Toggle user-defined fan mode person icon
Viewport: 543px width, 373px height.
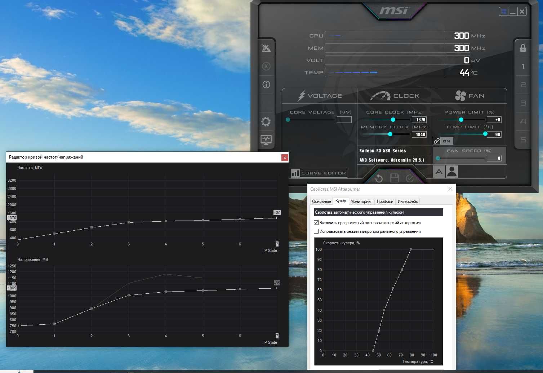point(452,172)
